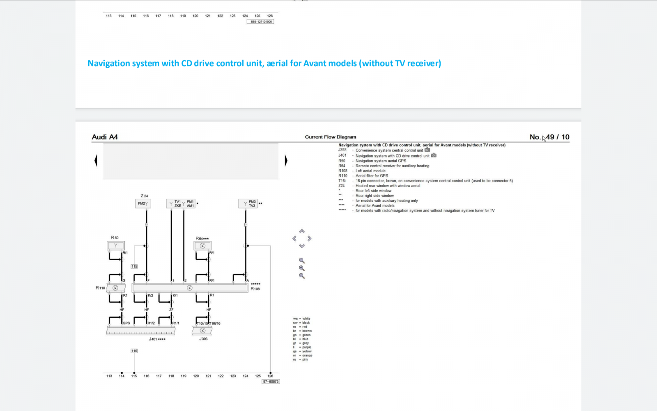Click the or = orange colour code entry

point(303,356)
